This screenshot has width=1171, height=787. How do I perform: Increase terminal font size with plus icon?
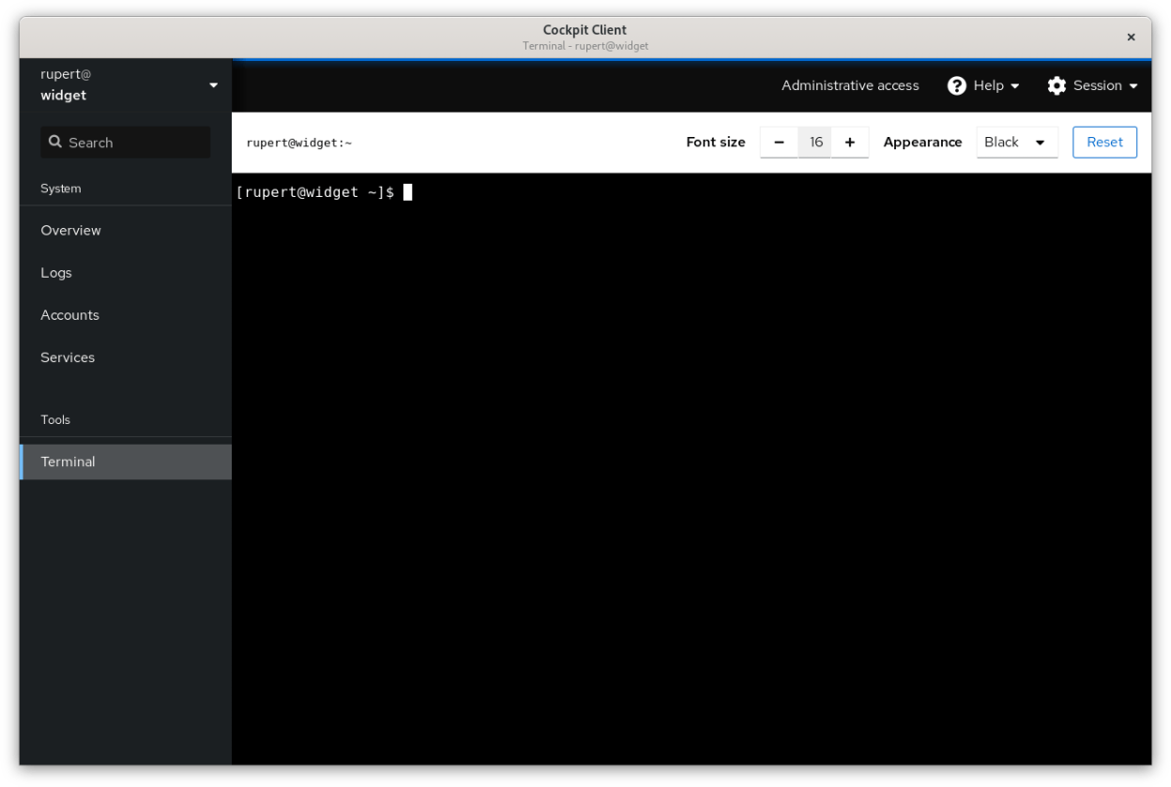(x=850, y=142)
